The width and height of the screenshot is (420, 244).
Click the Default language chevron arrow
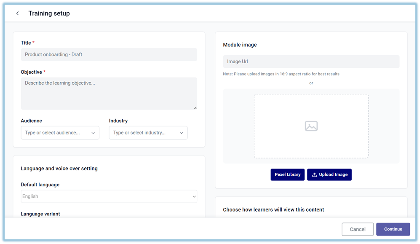194,196
